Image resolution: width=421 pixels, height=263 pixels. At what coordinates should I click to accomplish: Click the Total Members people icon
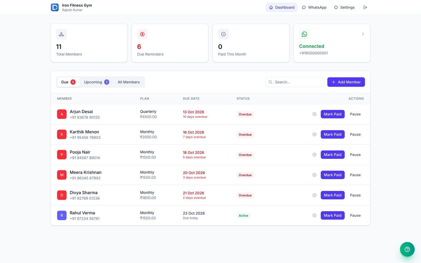(x=61, y=34)
